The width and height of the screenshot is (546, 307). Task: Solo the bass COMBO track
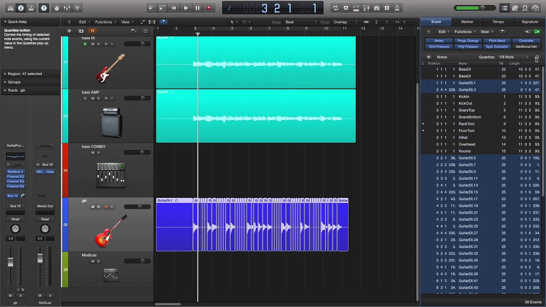tap(99, 152)
